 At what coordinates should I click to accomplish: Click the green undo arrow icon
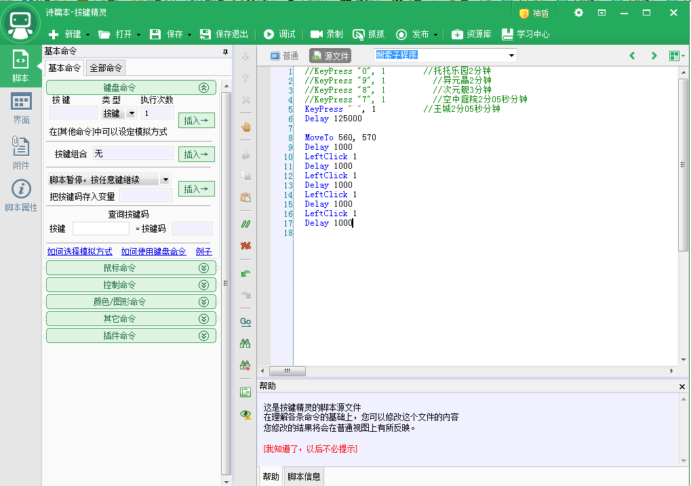246,274
